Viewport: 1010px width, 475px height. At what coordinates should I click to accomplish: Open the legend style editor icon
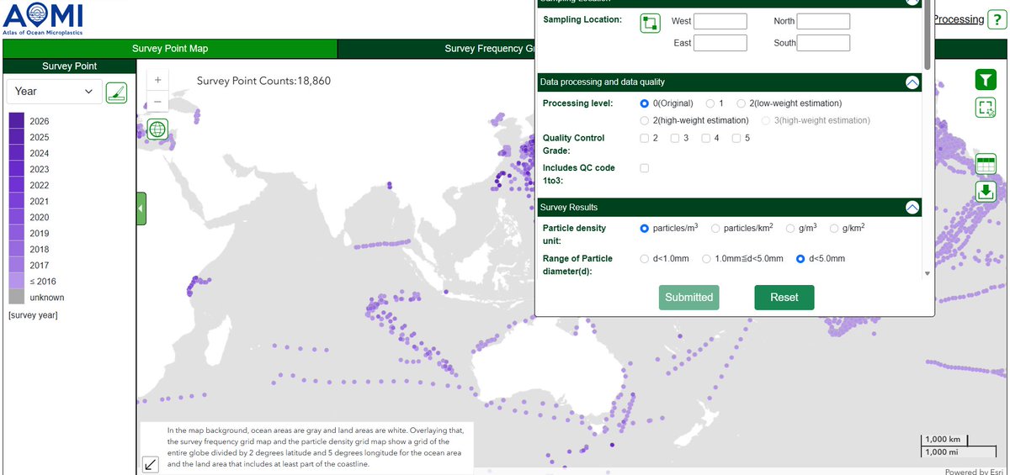coord(117,92)
